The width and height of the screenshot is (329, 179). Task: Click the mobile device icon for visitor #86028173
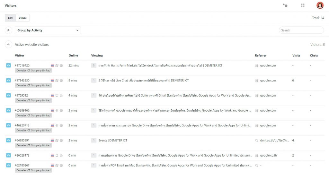tap(57, 155)
